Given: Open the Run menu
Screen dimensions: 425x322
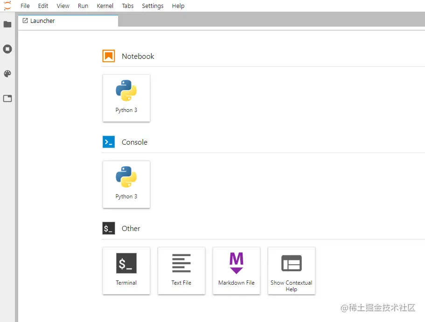Looking at the screenshot, I should (83, 6).
